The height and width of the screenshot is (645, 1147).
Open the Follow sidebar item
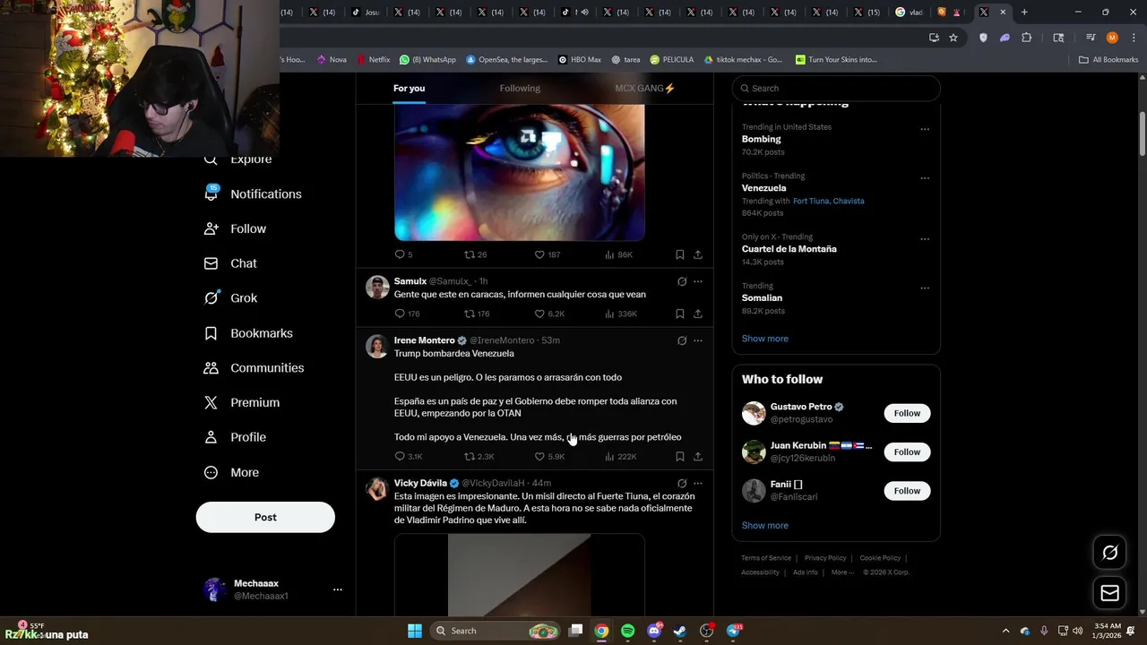coord(236,228)
